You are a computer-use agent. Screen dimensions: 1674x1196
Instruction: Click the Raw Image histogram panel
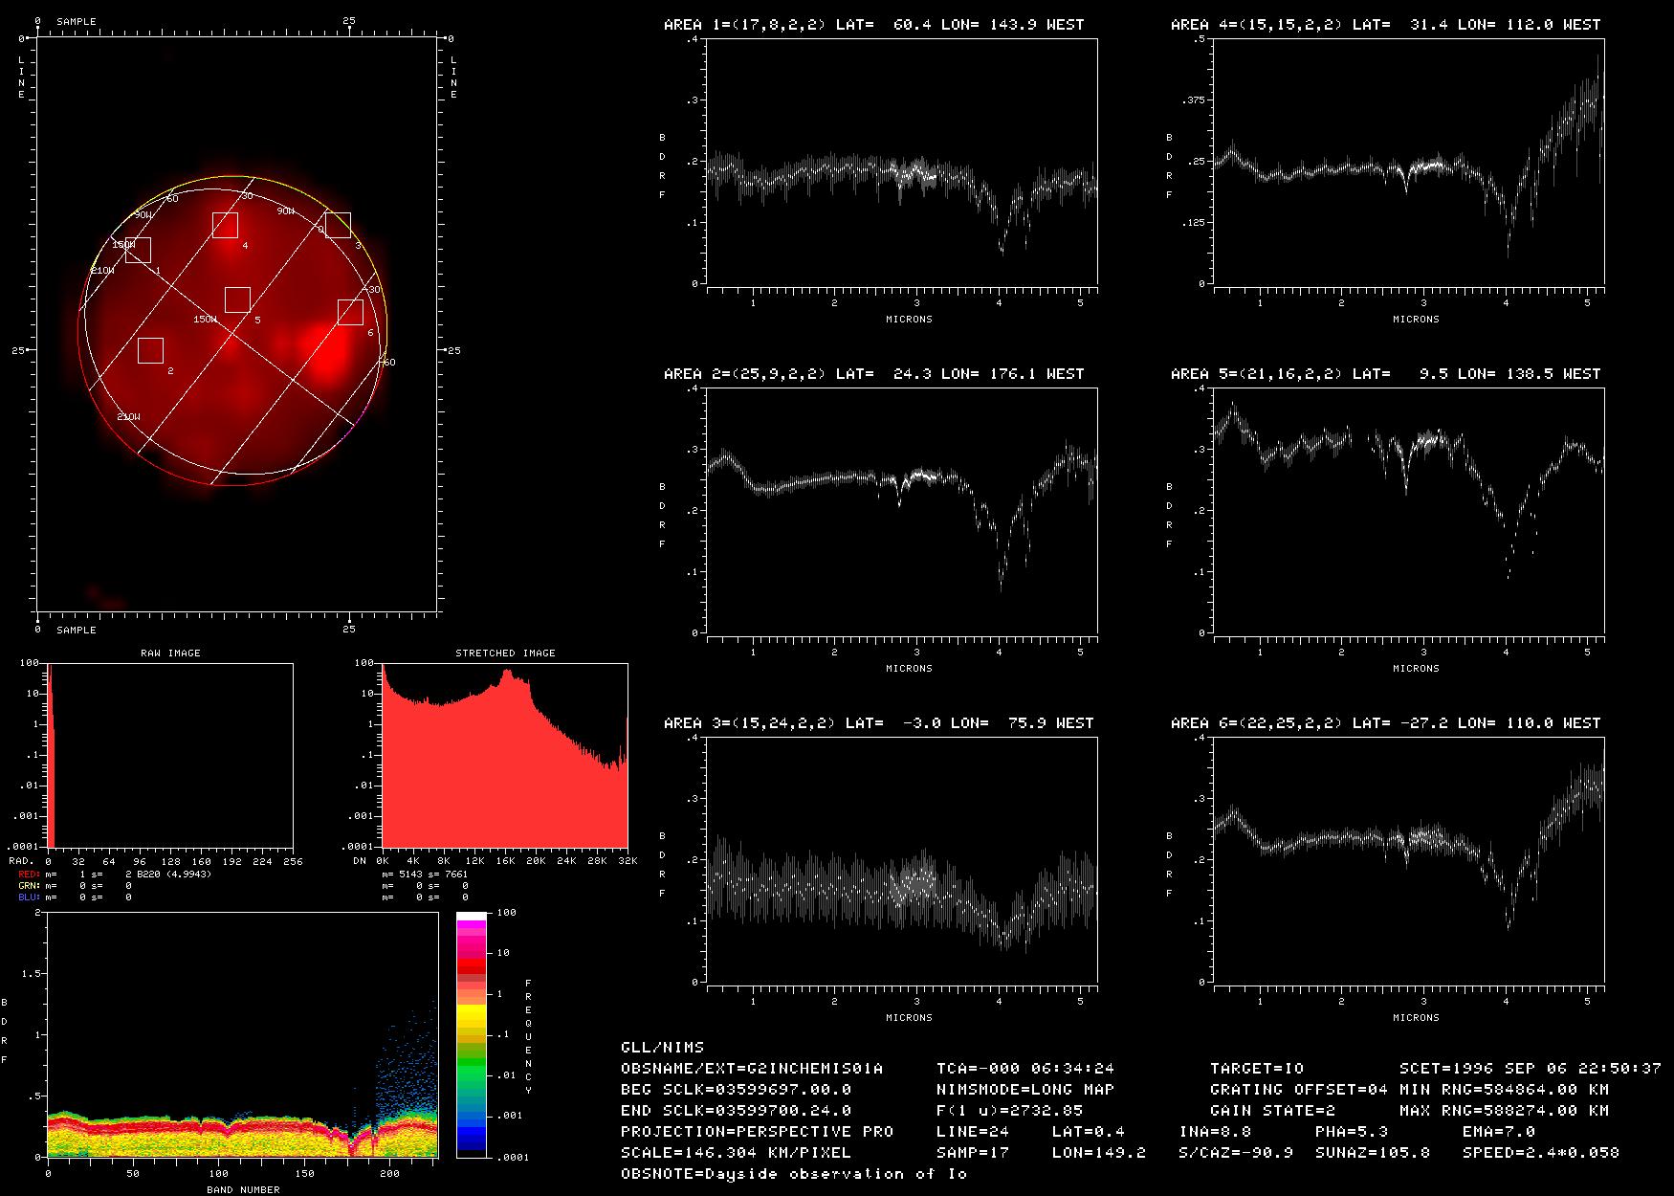point(170,755)
